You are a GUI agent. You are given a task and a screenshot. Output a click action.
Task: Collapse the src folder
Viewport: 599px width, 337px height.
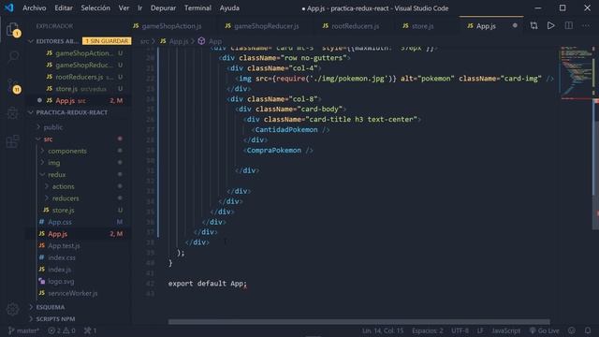[x=48, y=139]
